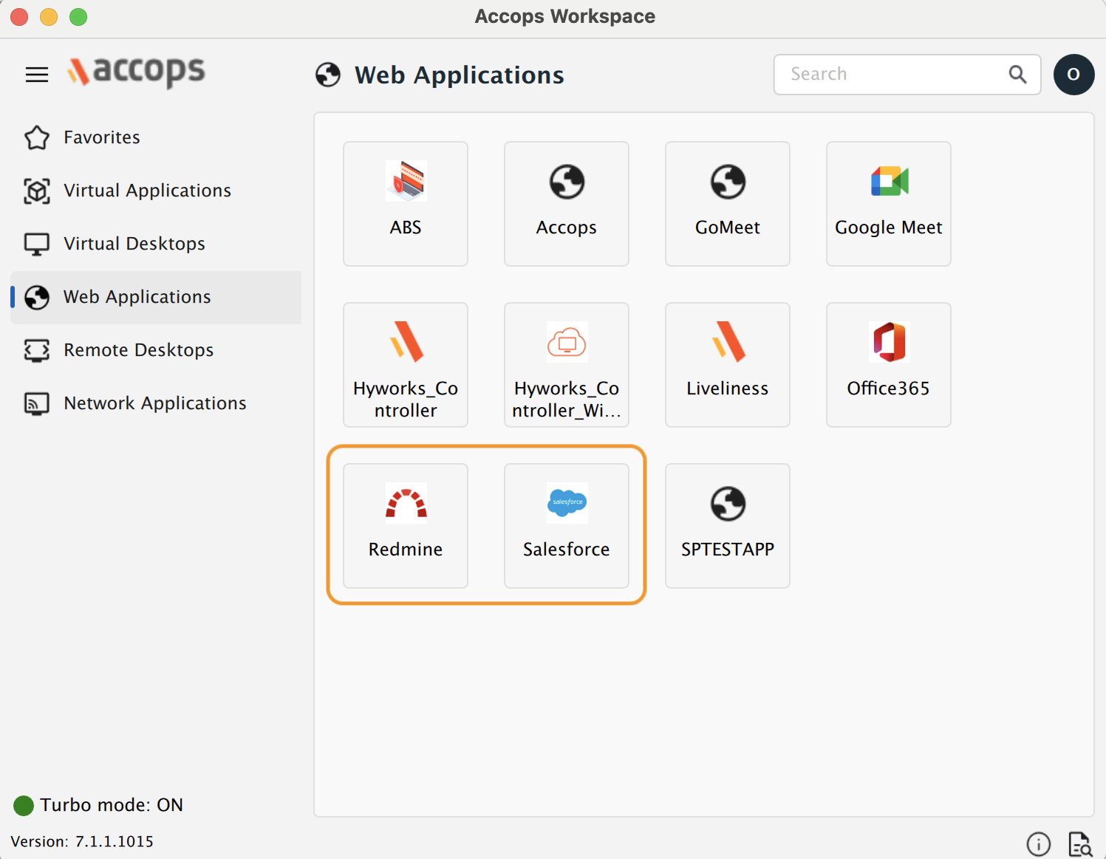
Task: Navigate to Remote Desktops
Action: pos(138,350)
